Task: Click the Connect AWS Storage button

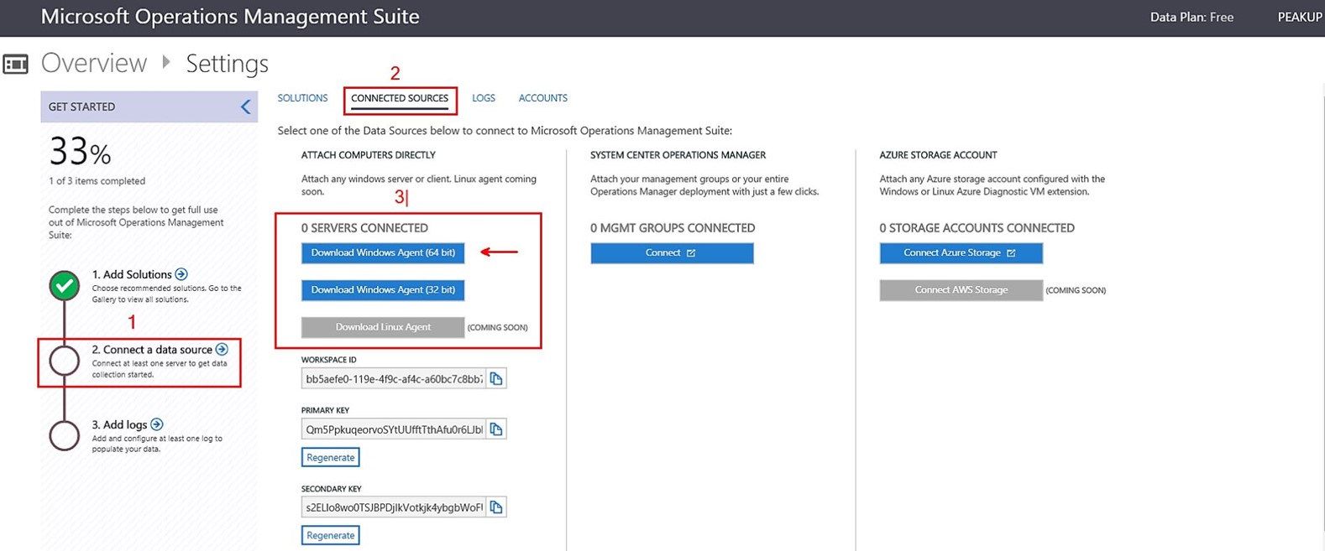Action: pos(961,290)
